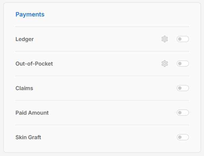Select the Claims row label
The height and width of the screenshot is (156, 204).
coord(24,88)
